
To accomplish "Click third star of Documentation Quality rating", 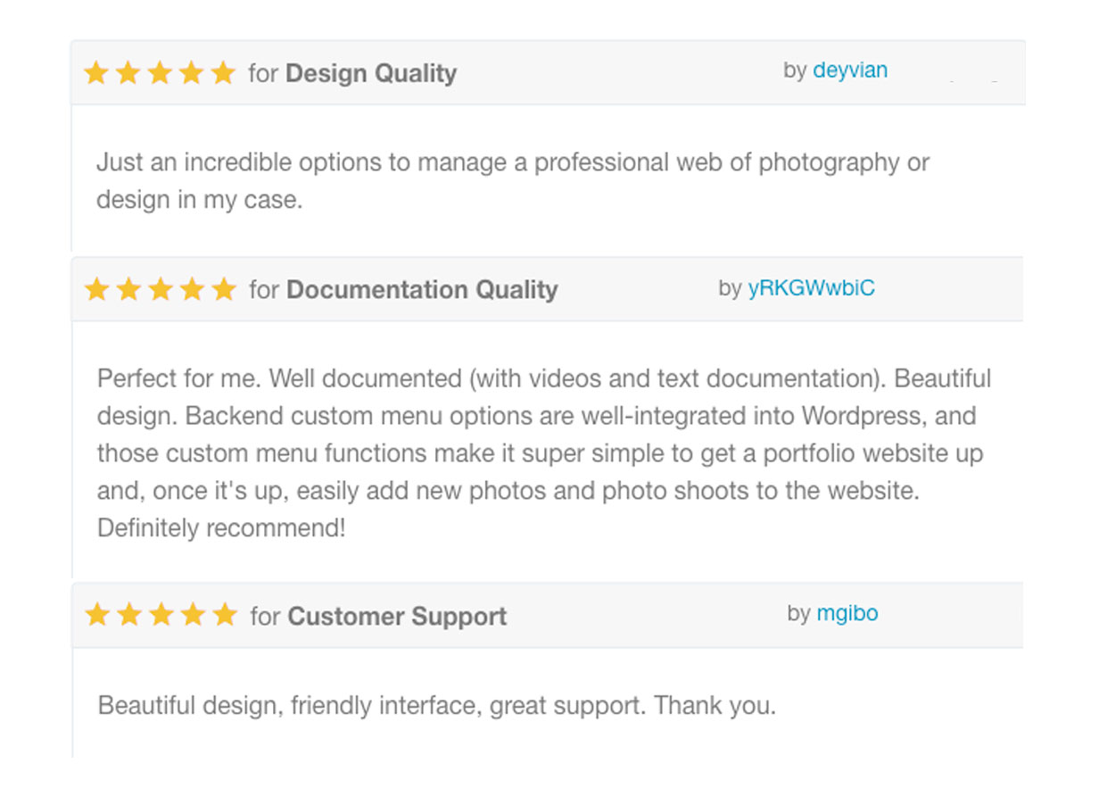I will click(161, 289).
